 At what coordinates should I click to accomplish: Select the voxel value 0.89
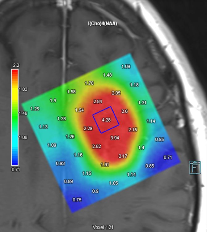coord(69,181)
